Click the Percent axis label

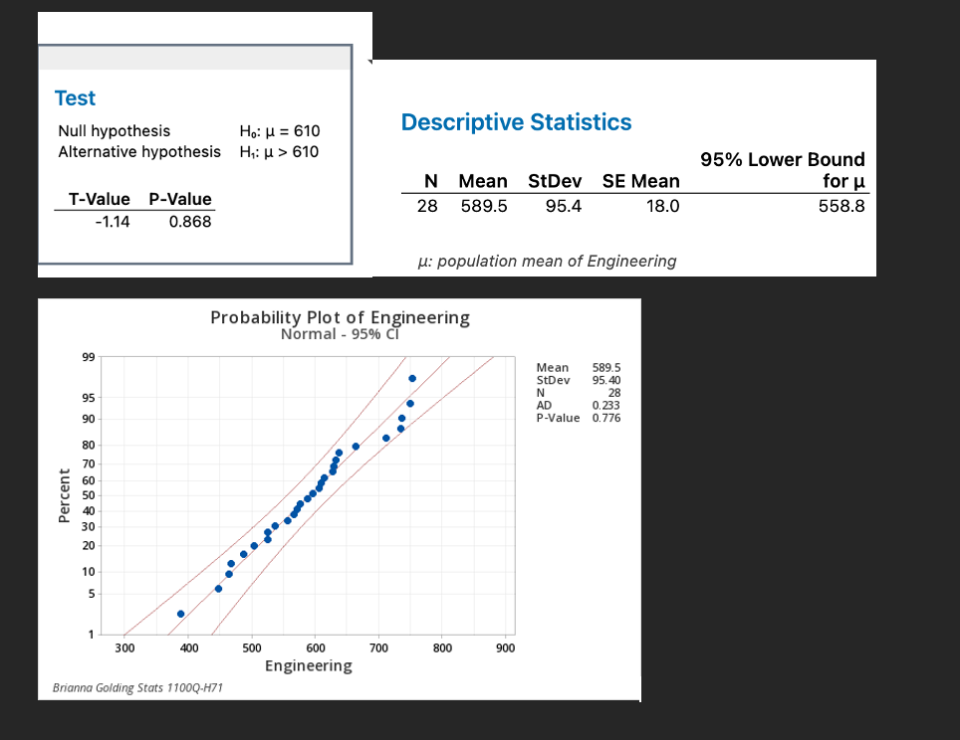click(66, 495)
